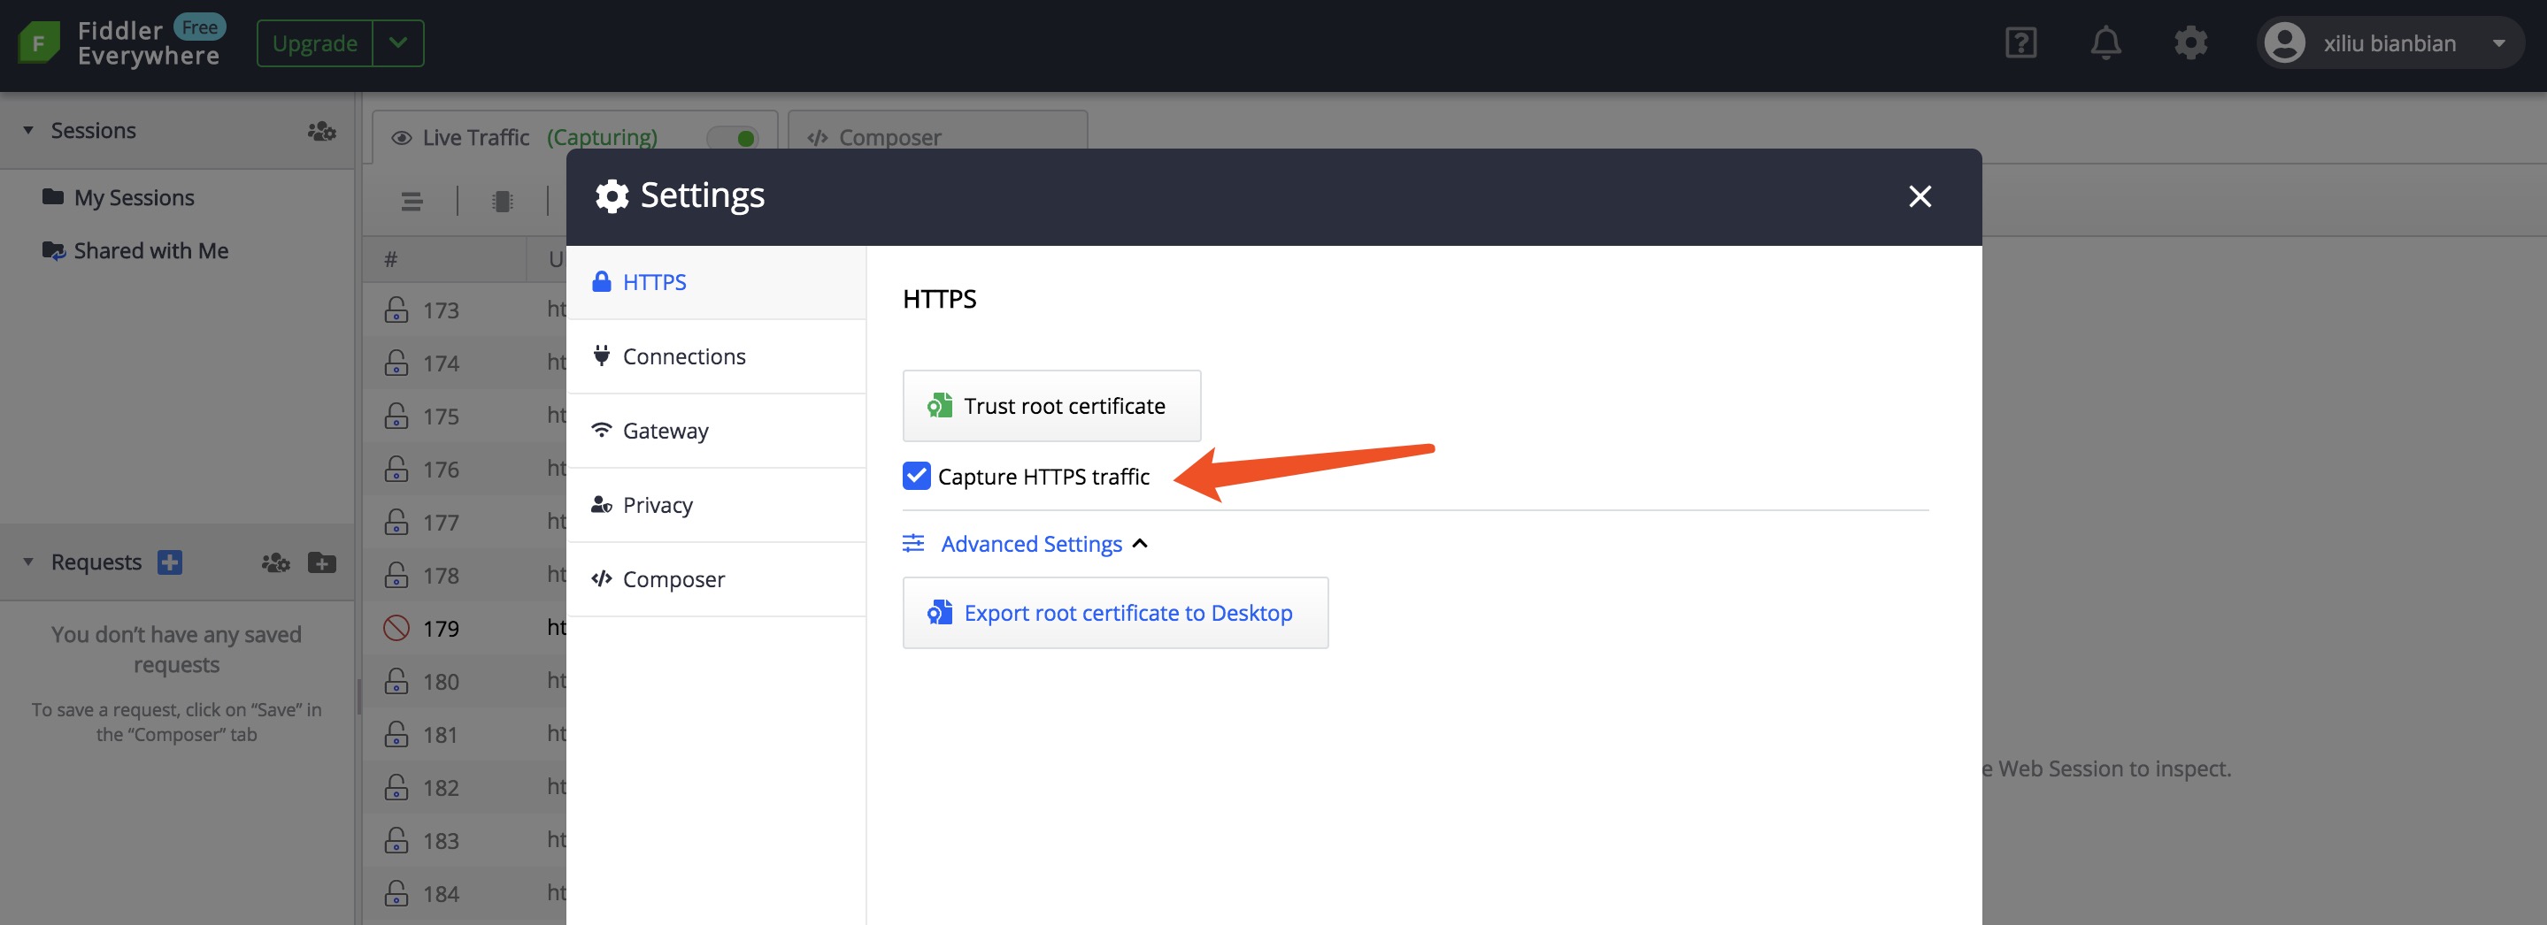Screen dimensions: 2547x925
Task: Select session row 178
Action: tap(465, 575)
